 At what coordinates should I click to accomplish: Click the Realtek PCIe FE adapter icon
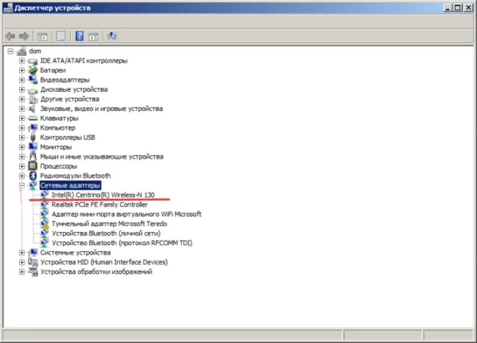(45, 205)
